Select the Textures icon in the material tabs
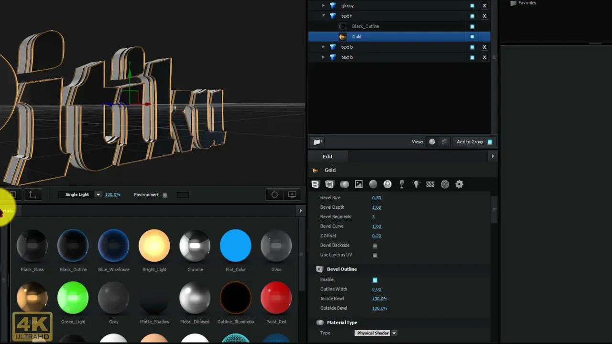Image resolution: width=612 pixels, height=344 pixels. tap(359, 184)
